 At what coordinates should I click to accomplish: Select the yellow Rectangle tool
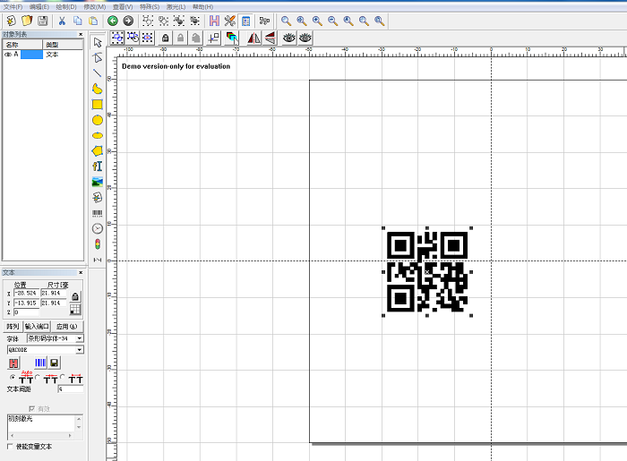tap(98, 104)
